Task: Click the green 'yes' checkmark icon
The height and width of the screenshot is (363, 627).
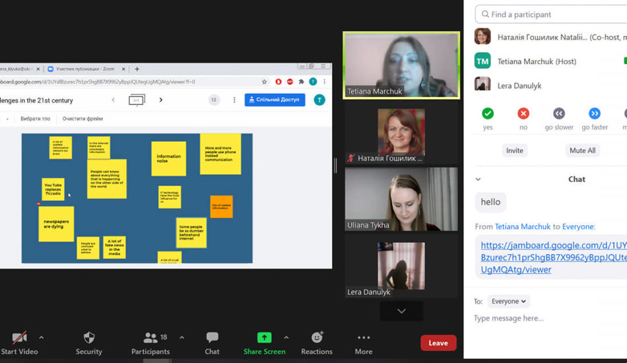Action: pyautogui.click(x=488, y=114)
